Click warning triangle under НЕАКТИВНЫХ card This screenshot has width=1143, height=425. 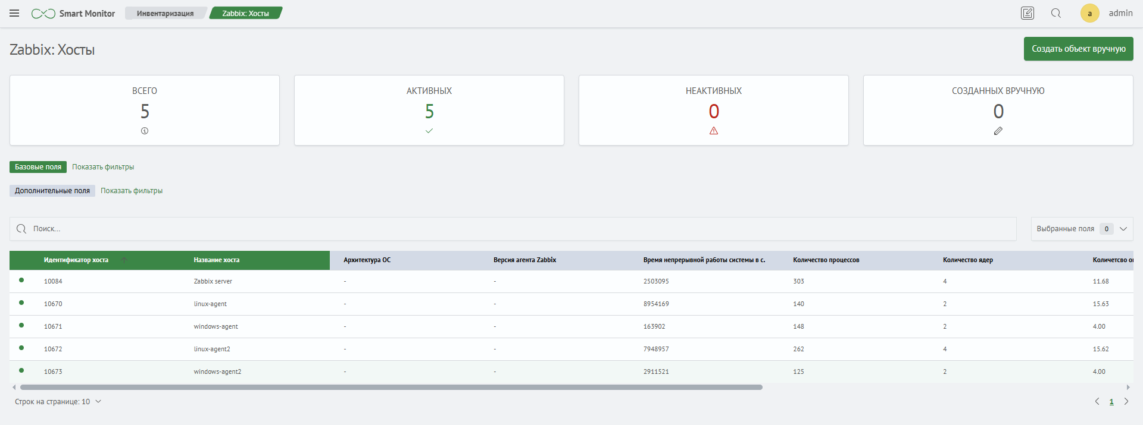click(714, 131)
